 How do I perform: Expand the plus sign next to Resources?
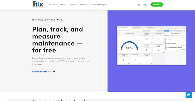pyautogui.click(x=90, y=5)
